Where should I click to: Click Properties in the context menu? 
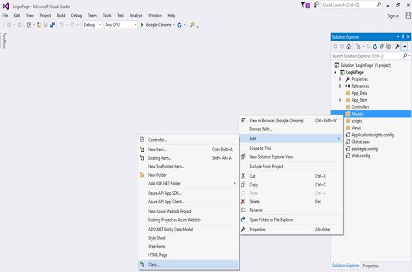click(x=291, y=229)
